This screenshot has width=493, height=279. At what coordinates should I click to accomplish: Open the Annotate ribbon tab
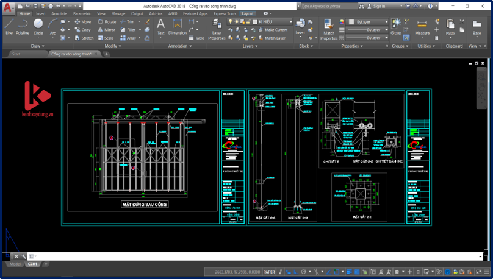pyautogui.click(x=59, y=13)
